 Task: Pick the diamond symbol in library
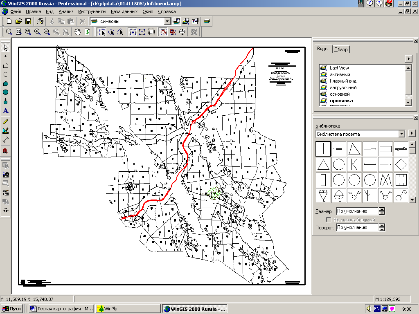coord(401,164)
